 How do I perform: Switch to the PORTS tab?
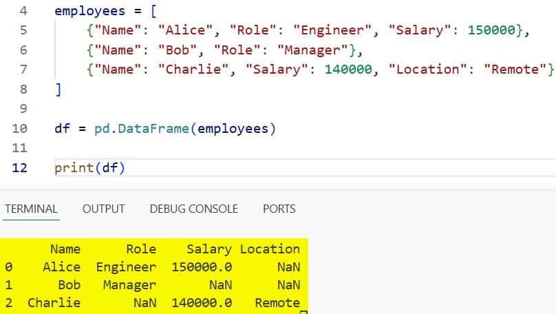(x=279, y=209)
